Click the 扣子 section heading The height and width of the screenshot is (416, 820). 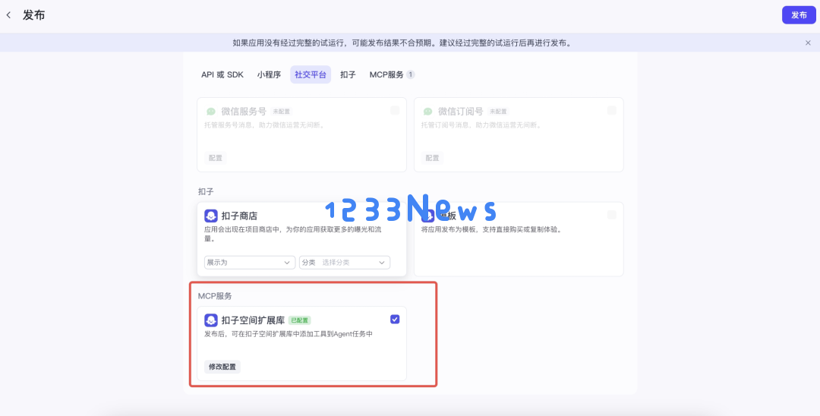[x=206, y=191]
